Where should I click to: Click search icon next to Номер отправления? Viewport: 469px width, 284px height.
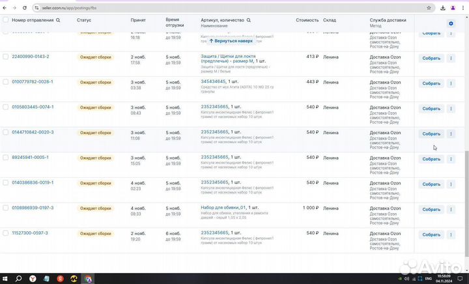click(x=58, y=20)
